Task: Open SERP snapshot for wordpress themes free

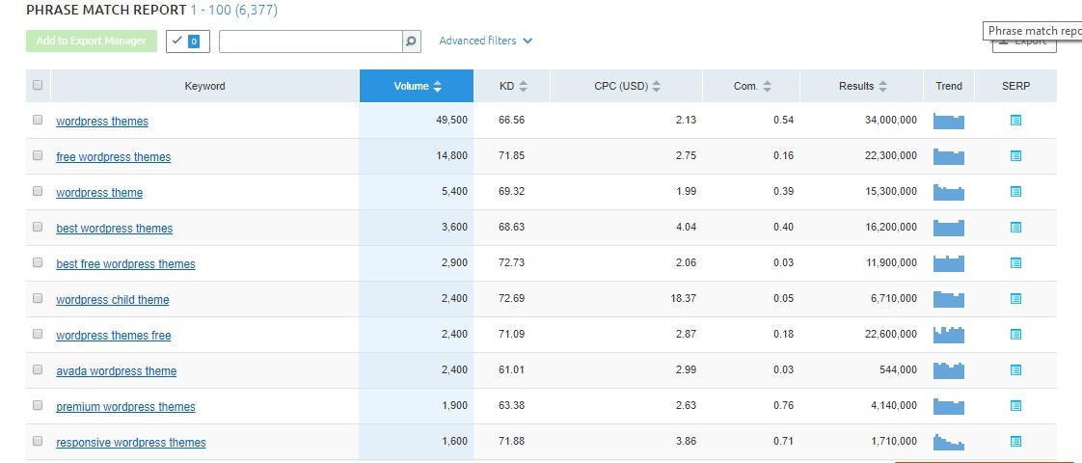Action: (x=1015, y=334)
